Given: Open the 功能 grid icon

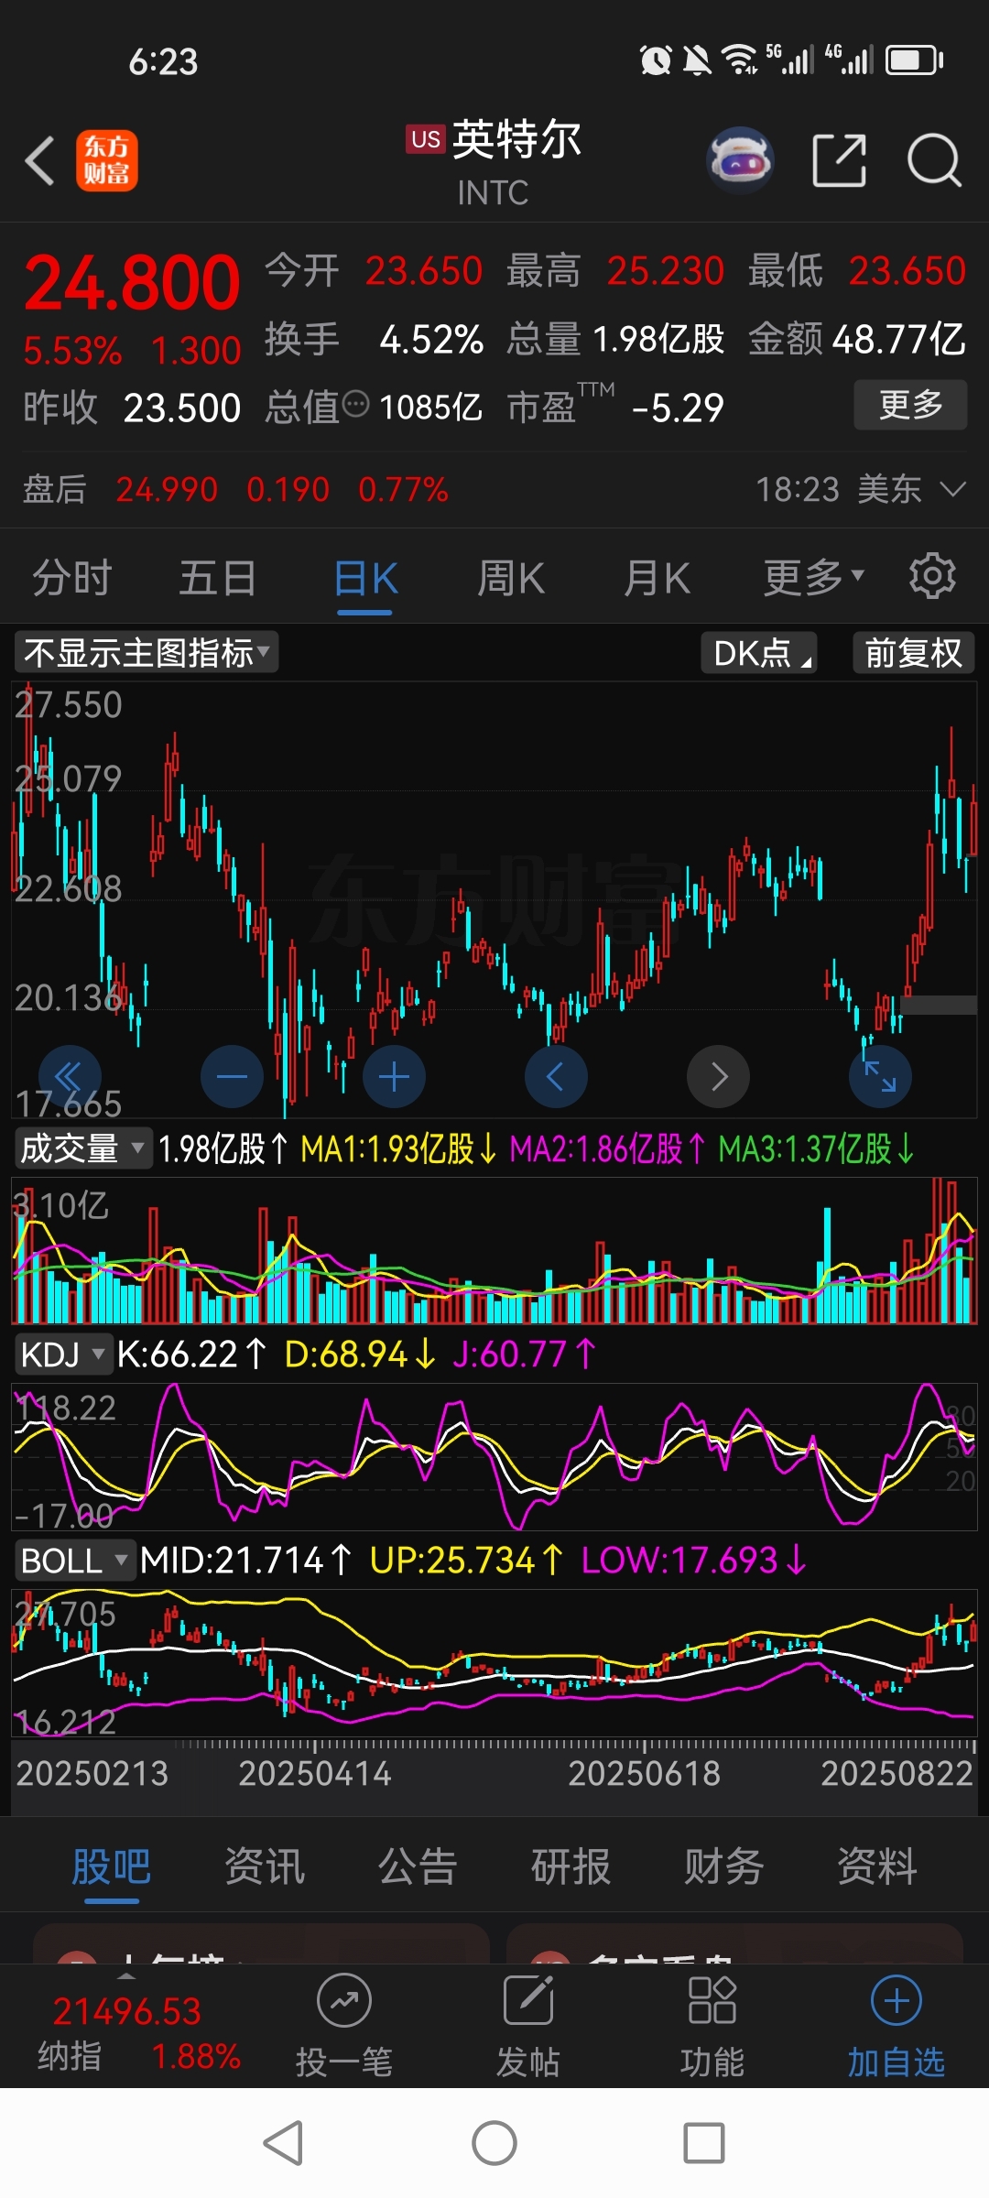Looking at the screenshot, I should coord(712,2000).
